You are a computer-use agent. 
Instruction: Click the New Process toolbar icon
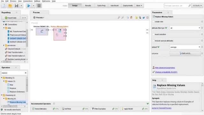point(4,6)
